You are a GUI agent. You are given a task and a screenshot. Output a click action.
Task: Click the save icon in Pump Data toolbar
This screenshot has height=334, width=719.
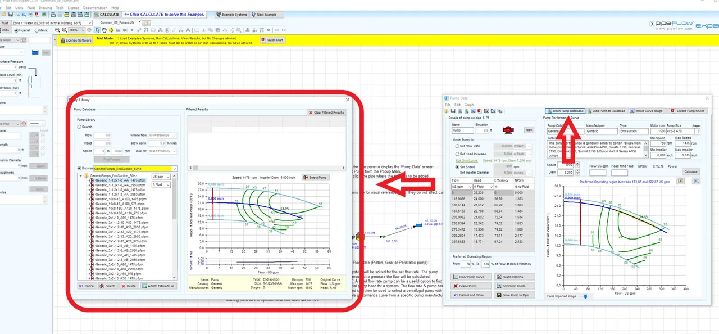453,111
